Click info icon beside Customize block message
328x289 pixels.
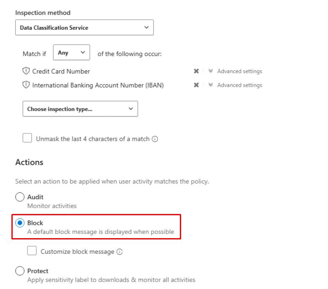pyautogui.click(x=119, y=252)
